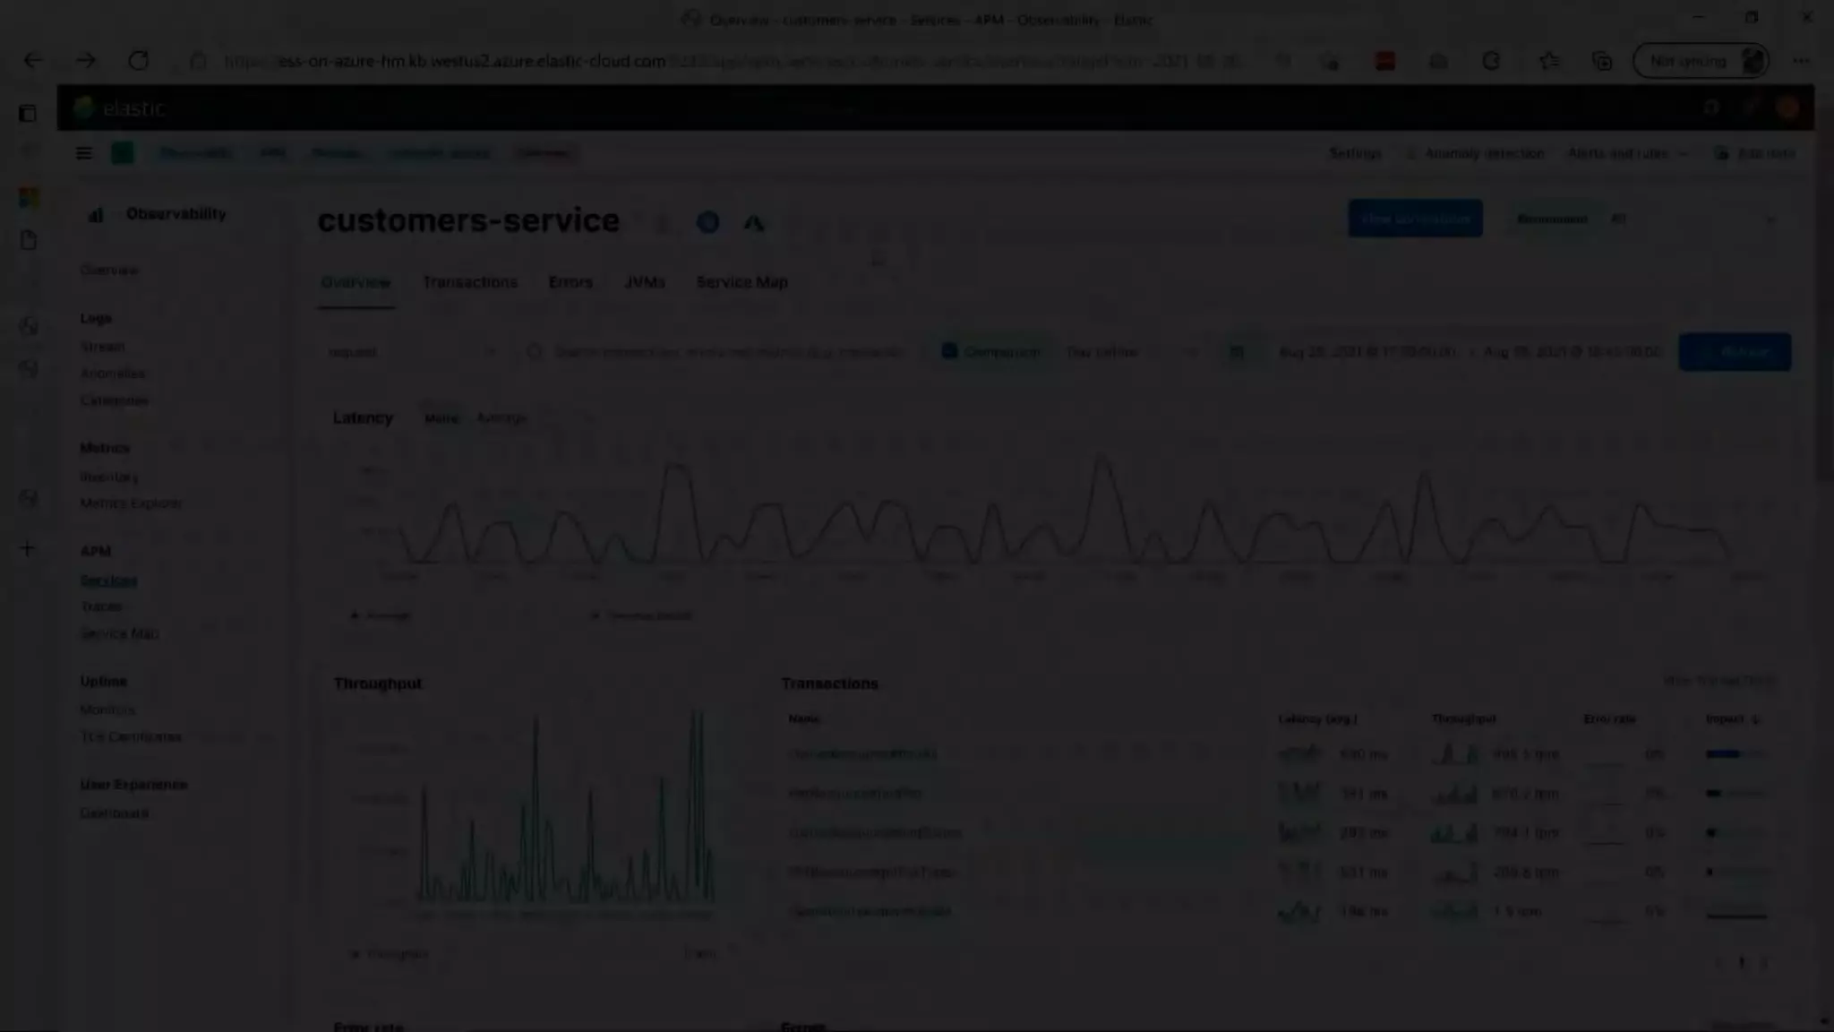
Task: Click the Azure cloud icon beside service name
Action: (x=754, y=222)
